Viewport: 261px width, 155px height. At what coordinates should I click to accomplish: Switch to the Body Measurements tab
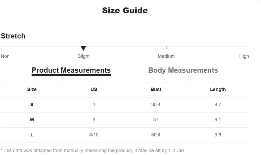[x=183, y=70]
